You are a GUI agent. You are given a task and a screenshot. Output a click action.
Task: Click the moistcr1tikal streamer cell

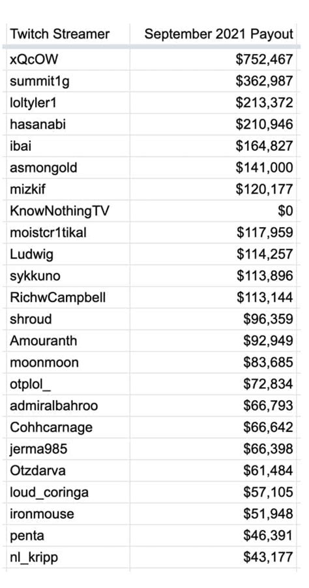point(68,232)
